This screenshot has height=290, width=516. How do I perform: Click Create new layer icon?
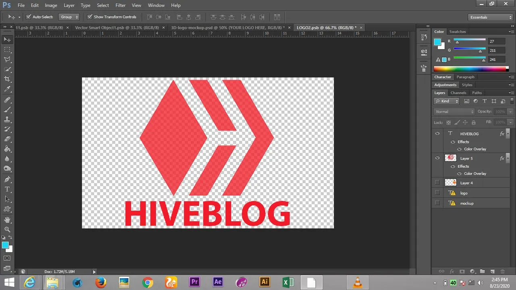tap(492, 272)
